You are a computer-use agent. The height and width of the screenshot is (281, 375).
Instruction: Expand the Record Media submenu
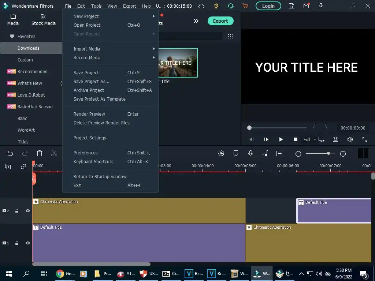[x=110, y=57]
